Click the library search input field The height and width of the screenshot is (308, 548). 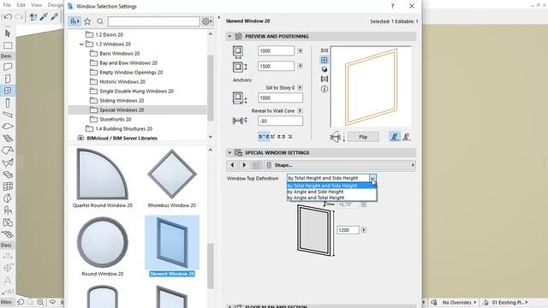pos(154,21)
